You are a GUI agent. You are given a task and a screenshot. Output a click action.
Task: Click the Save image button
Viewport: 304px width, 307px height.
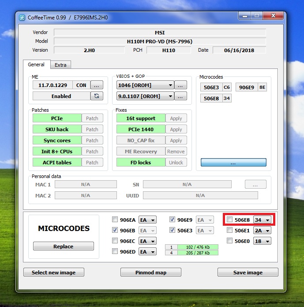click(x=248, y=273)
